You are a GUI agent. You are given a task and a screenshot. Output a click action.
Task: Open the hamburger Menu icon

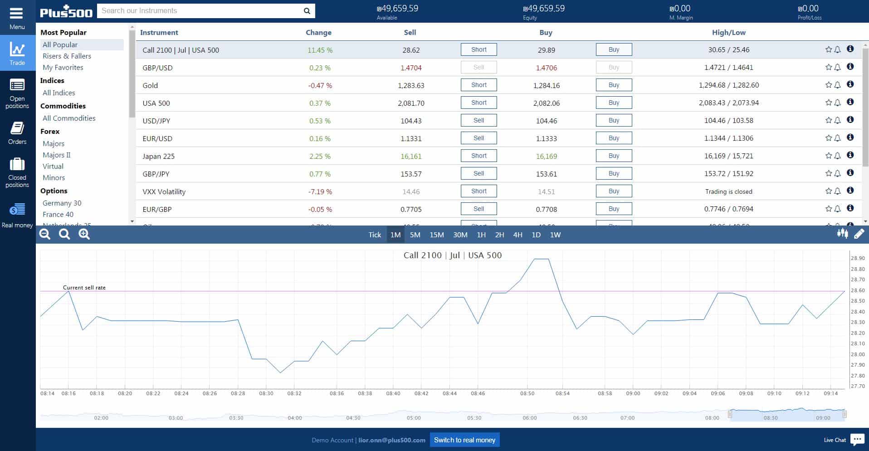(x=17, y=14)
